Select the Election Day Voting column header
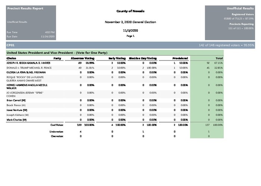Image resolution: width=261 pixels, height=186 pixels. point(142,58)
